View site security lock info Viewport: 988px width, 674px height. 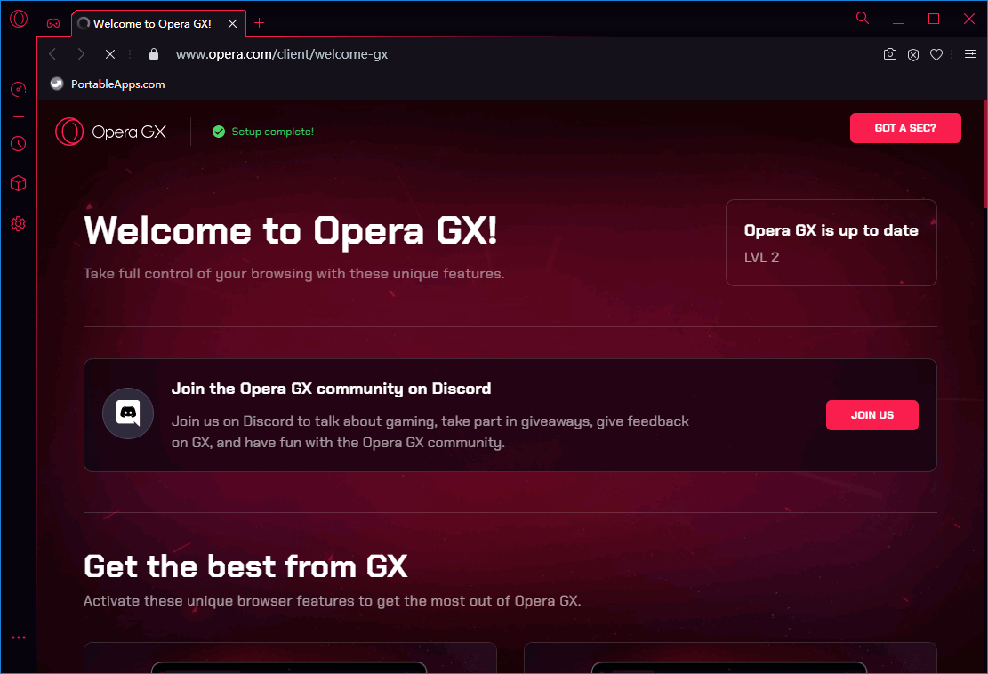pos(153,54)
